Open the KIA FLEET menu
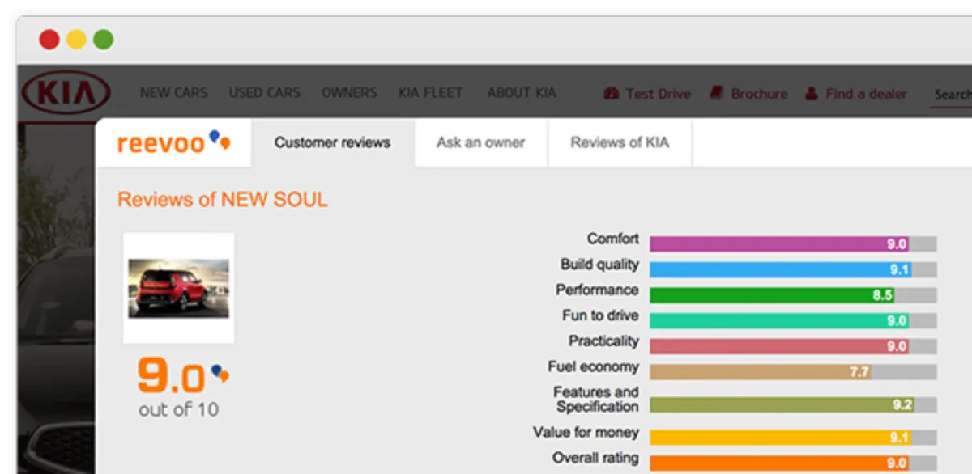Image resolution: width=972 pixels, height=474 pixels. click(430, 93)
